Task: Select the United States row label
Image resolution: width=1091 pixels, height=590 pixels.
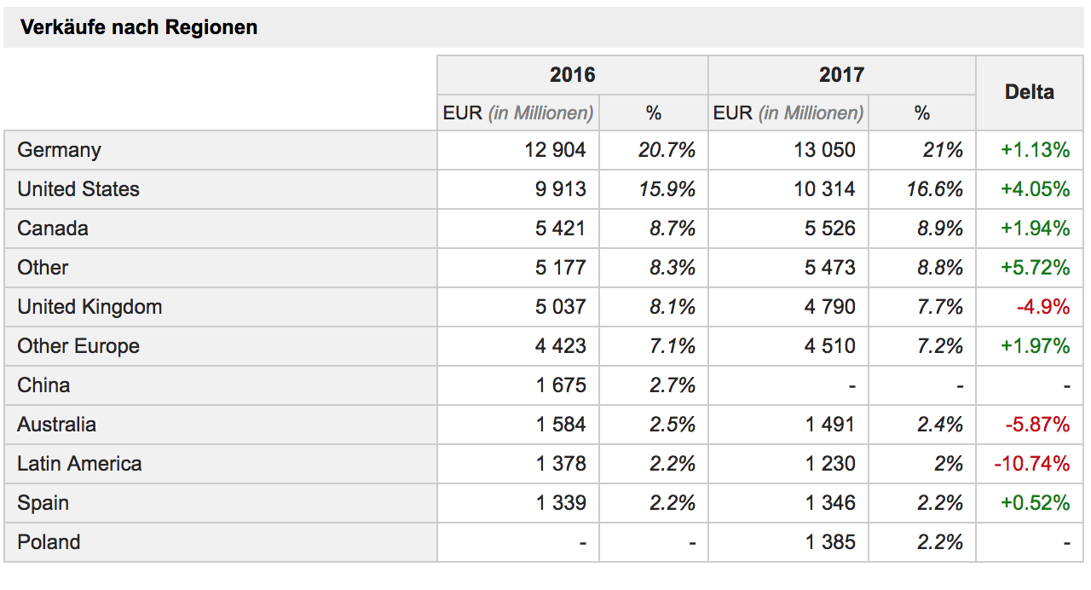Action: [78, 189]
